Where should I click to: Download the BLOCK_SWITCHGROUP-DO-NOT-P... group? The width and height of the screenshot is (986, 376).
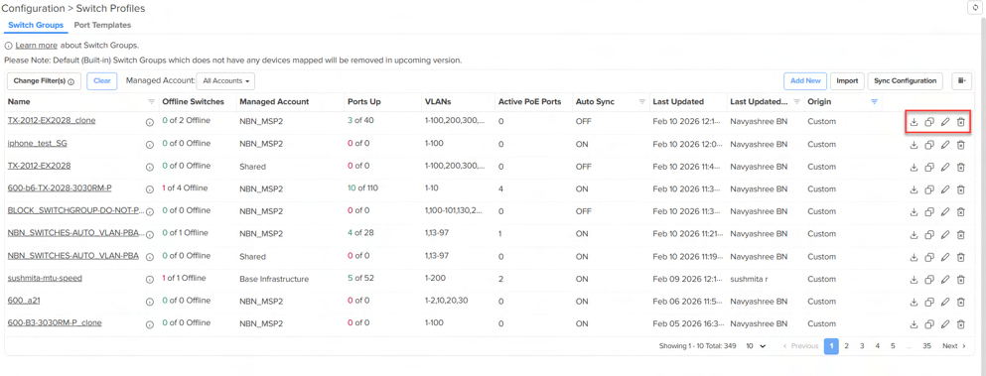coord(914,212)
